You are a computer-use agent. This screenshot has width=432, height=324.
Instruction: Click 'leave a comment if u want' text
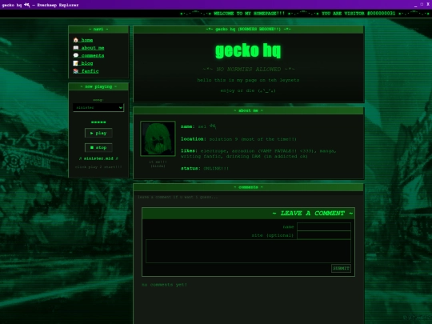coord(178,197)
